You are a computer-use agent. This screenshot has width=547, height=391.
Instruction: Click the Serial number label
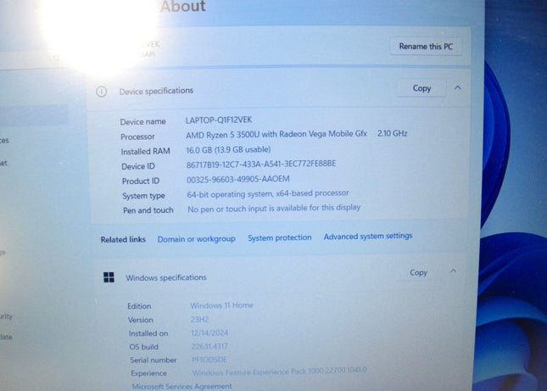tap(153, 360)
